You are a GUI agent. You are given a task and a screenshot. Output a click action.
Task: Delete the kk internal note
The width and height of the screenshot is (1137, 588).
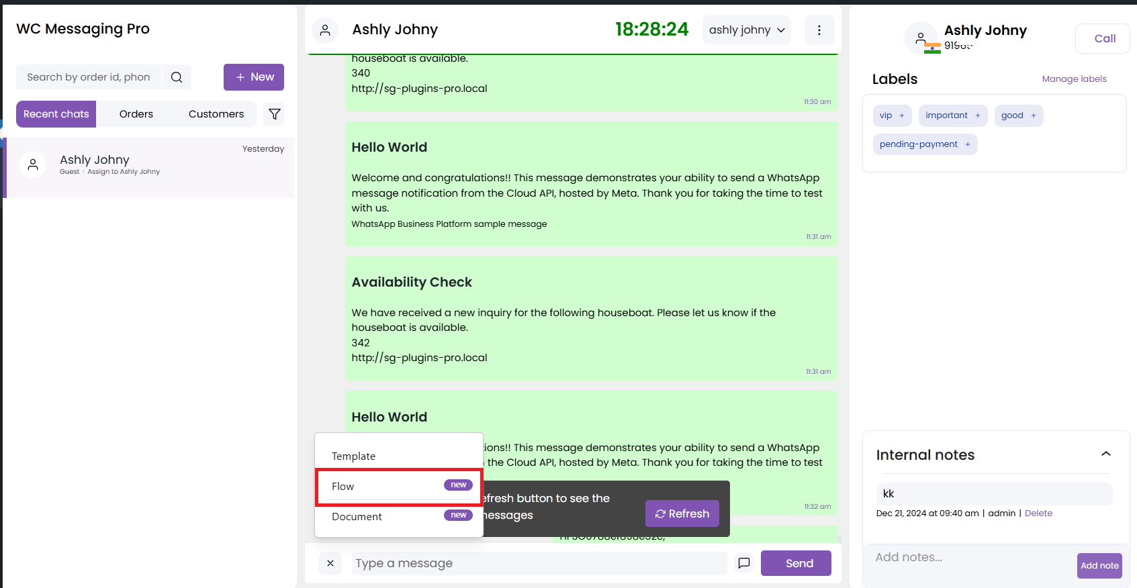click(1038, 513)
